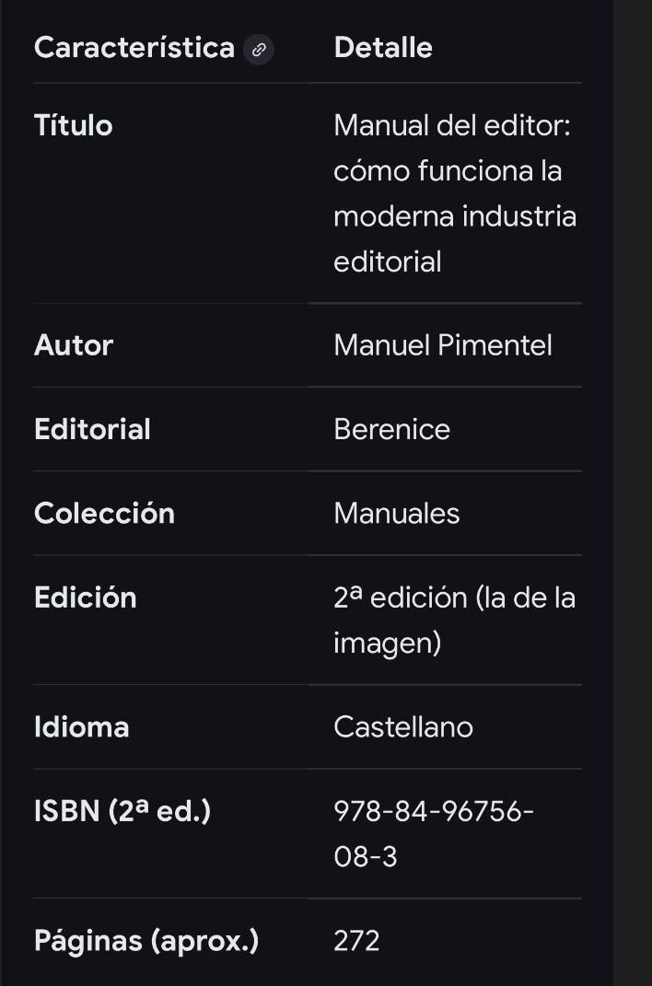This screenshot has width=652, height=986.
Task: Select the Colección row label
Action: click(x=104, y=513)
